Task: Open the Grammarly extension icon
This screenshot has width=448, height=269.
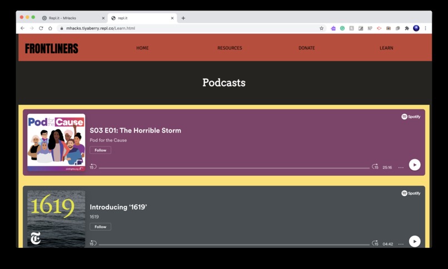Action: pyautogui.click(x=342, y=28)
